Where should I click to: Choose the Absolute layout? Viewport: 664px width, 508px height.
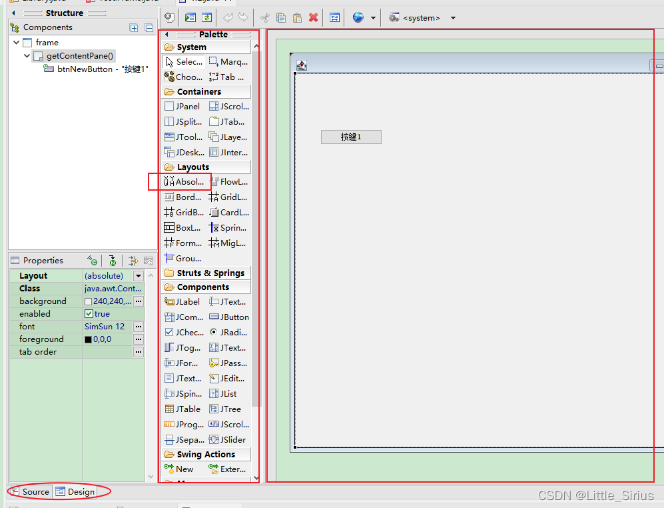point(184,181)
